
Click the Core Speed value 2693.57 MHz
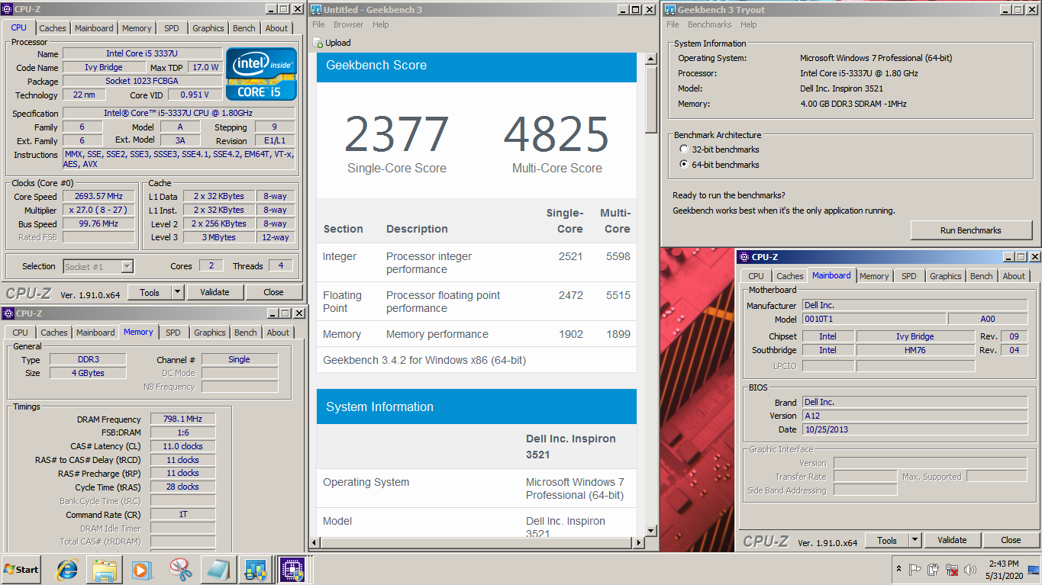click(x=99, y=197)
